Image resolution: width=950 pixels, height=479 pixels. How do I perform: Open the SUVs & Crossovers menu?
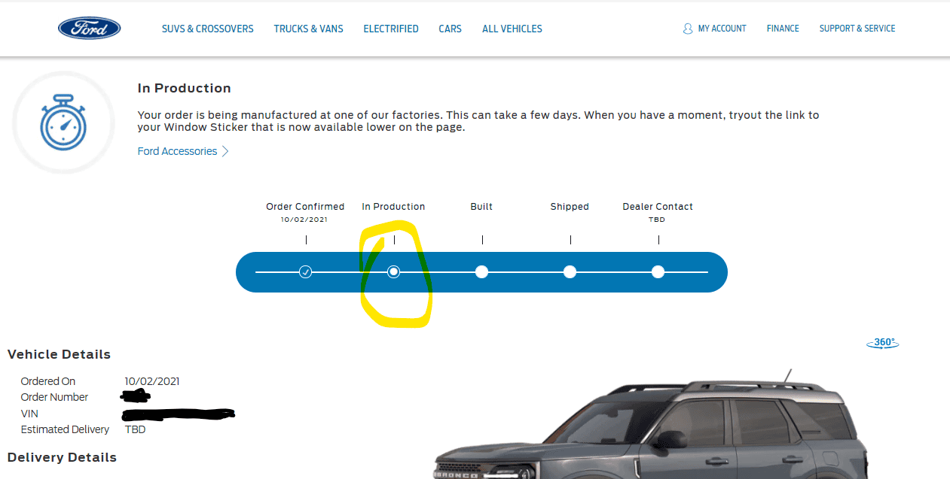point(207,29)
